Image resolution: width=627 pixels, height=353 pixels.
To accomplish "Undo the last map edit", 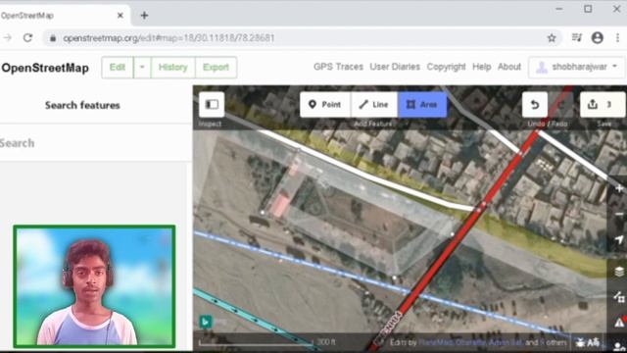I will point(535,105).
